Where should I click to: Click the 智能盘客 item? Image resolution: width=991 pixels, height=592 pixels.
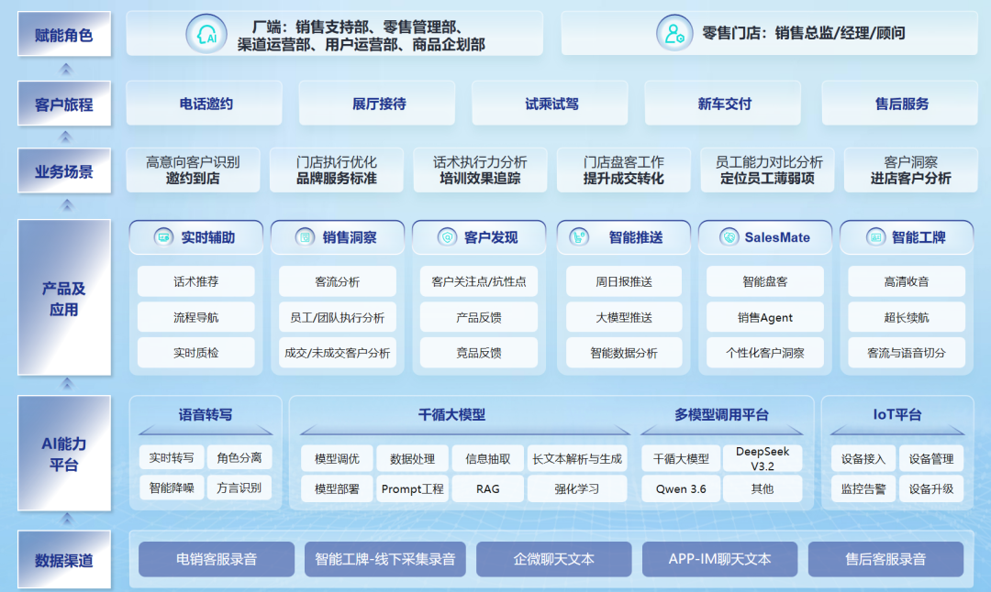point(764,281)
